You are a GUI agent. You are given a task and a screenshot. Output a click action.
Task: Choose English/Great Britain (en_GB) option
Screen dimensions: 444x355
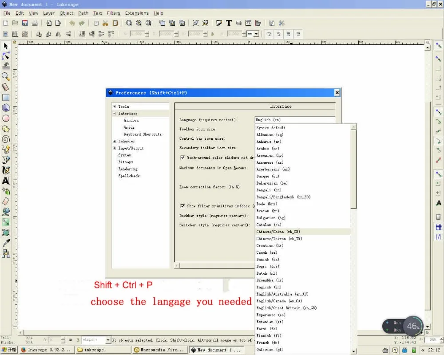[303, 308]
